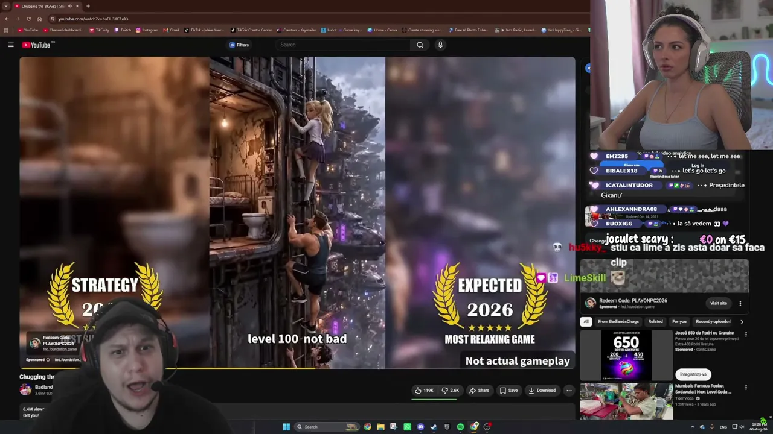Select the Related chip
This screenshot has height=434, width=773.
655,321
